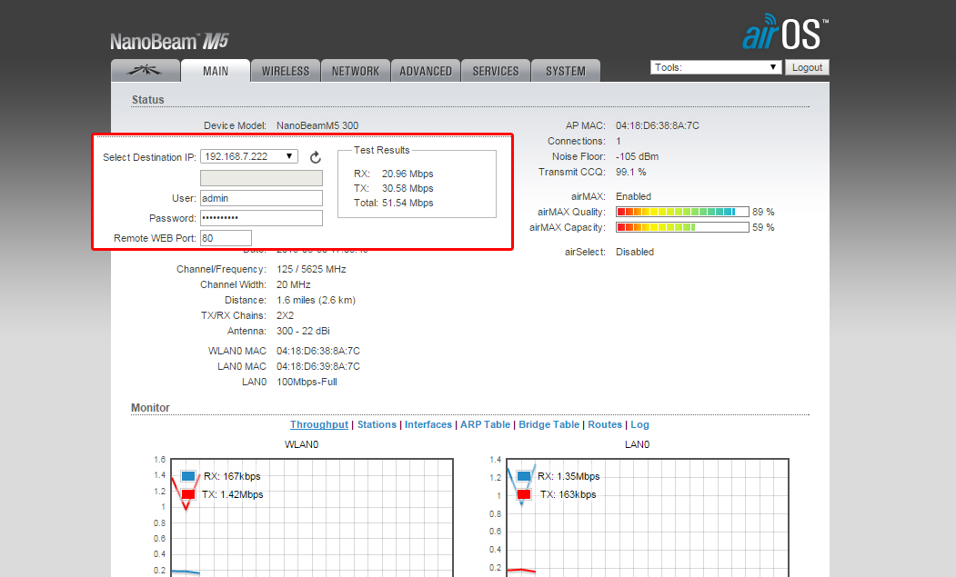
Task: Click the Device Model value NanoBeamM5 300
Action: [x=317, y=125]
